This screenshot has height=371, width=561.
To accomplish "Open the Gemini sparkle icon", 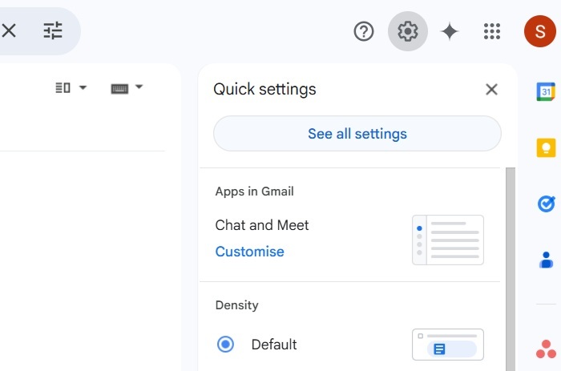I will (450, 31).
